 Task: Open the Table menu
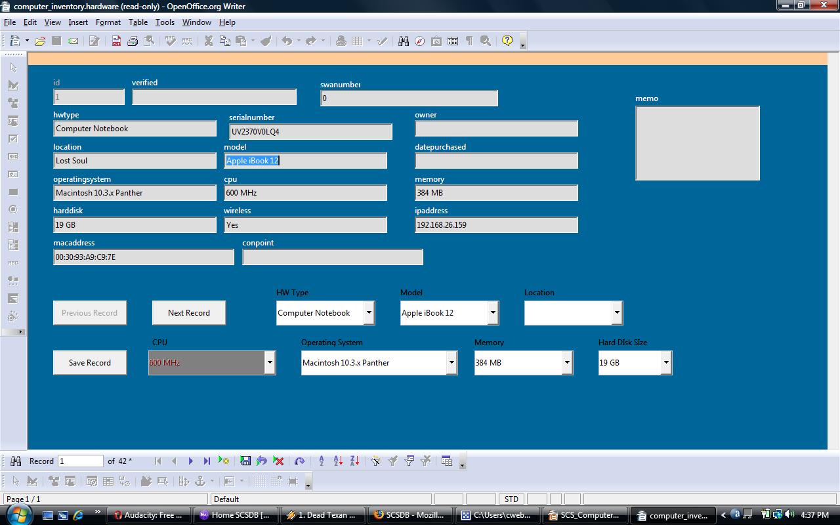(138, 22)
